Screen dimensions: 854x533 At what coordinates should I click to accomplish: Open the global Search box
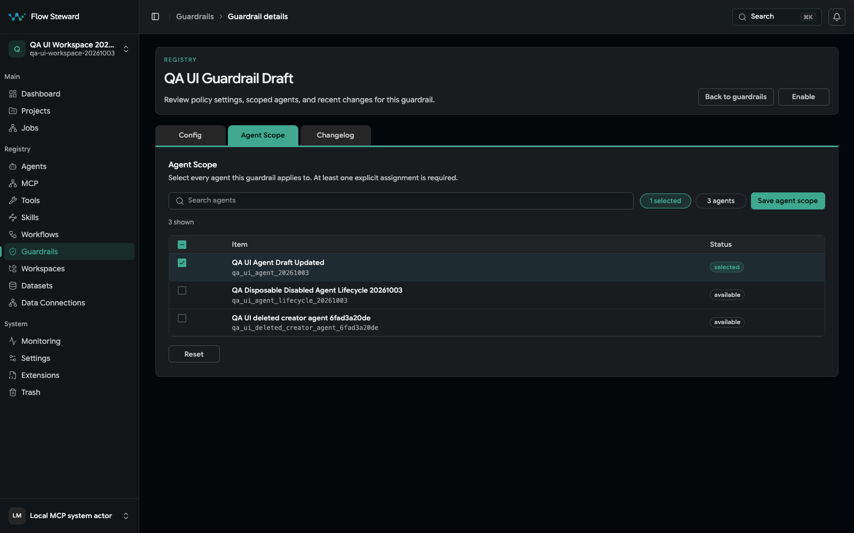tap(777, 17)
